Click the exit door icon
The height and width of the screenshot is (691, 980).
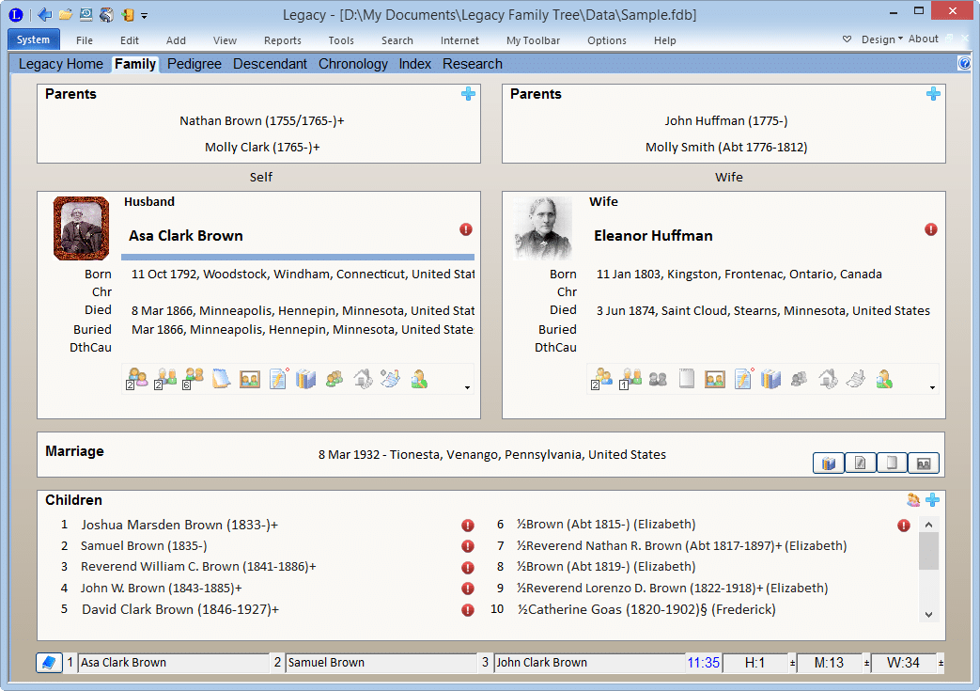coord(128,14)
